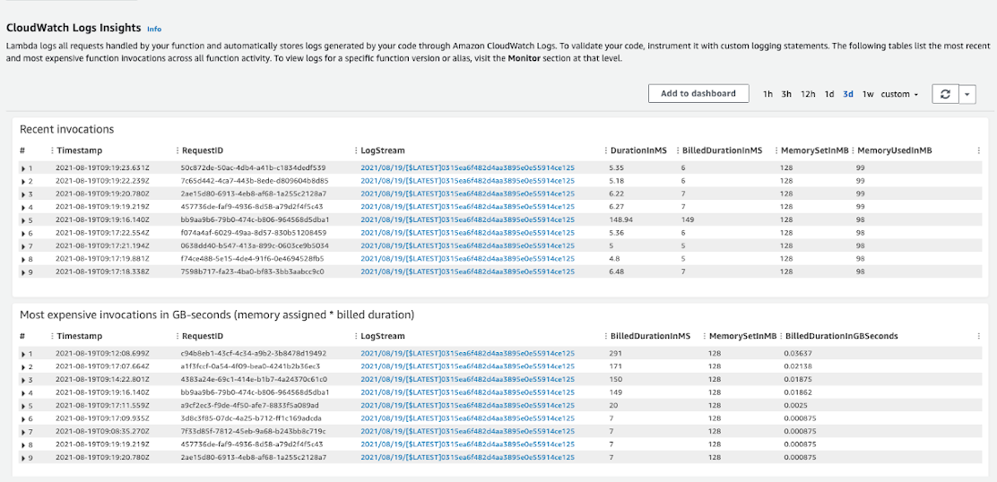Image resolution: width=997 pixels, height=482 pixels.
Task: Select the 1h time range
Action: [768, 94]
